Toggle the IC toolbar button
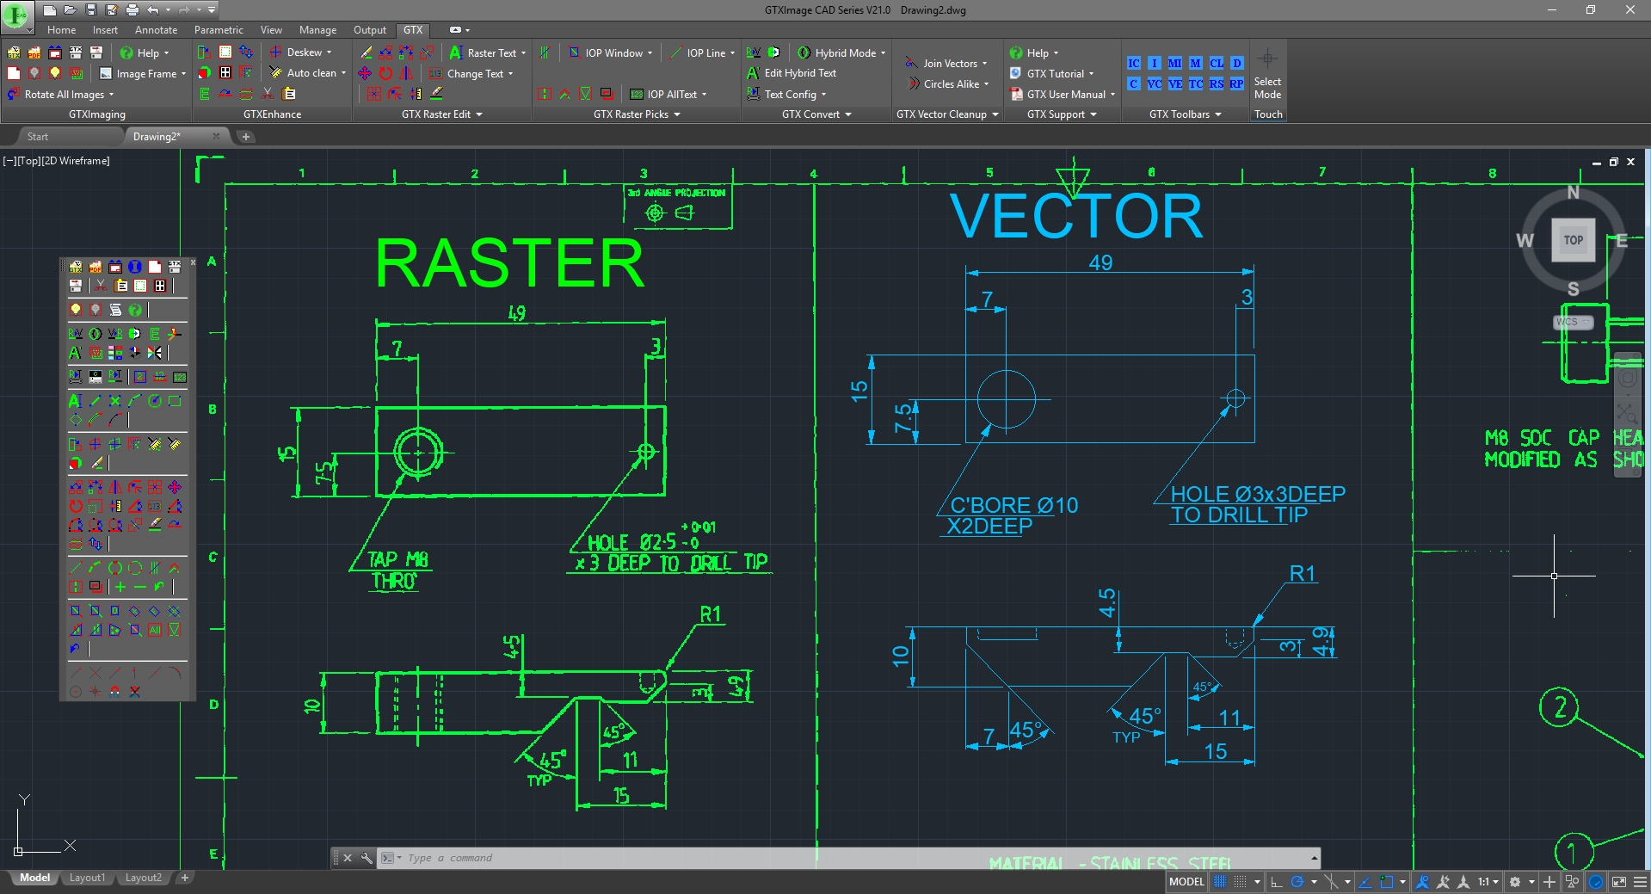The width and height of the screenshot is (1651, 894). click(1134, 63)
